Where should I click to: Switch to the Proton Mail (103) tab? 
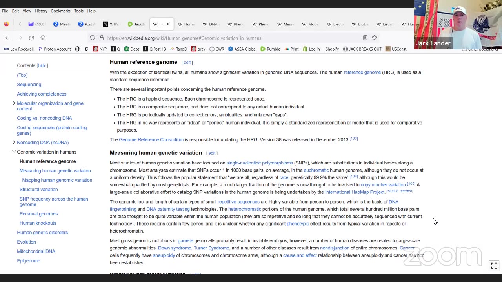pyautogui.click(x=36, y=24)
